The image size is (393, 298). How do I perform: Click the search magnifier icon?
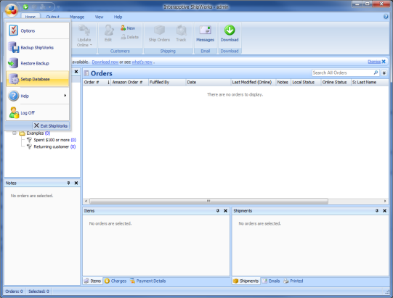(x=376, y=73)
